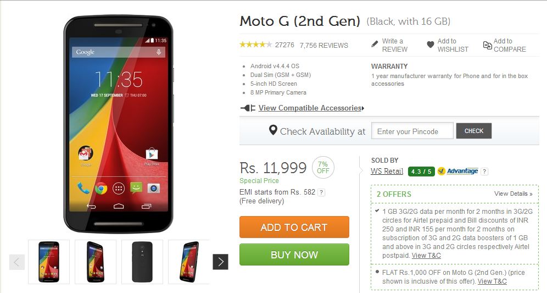Image resolution: width=547 pixels, height=293 pixels.
Task: Click the heart Add to Wishlist icon
Action: [431, 45]
